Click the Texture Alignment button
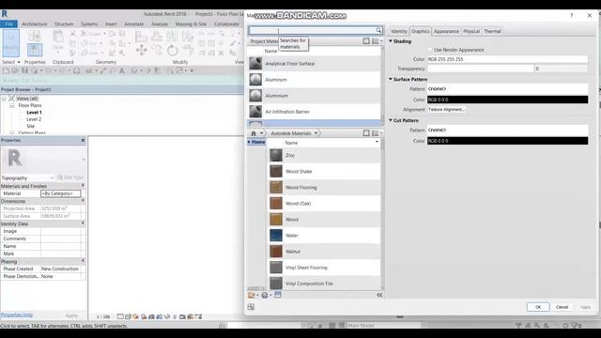Viewport: 601px width, 338px height. pos(447,110)
